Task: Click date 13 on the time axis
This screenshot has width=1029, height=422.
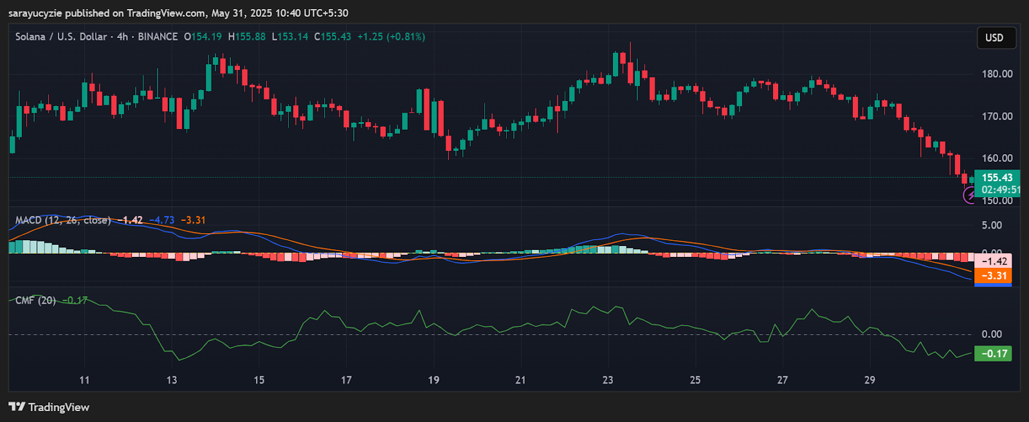Action: click(172, 380)
